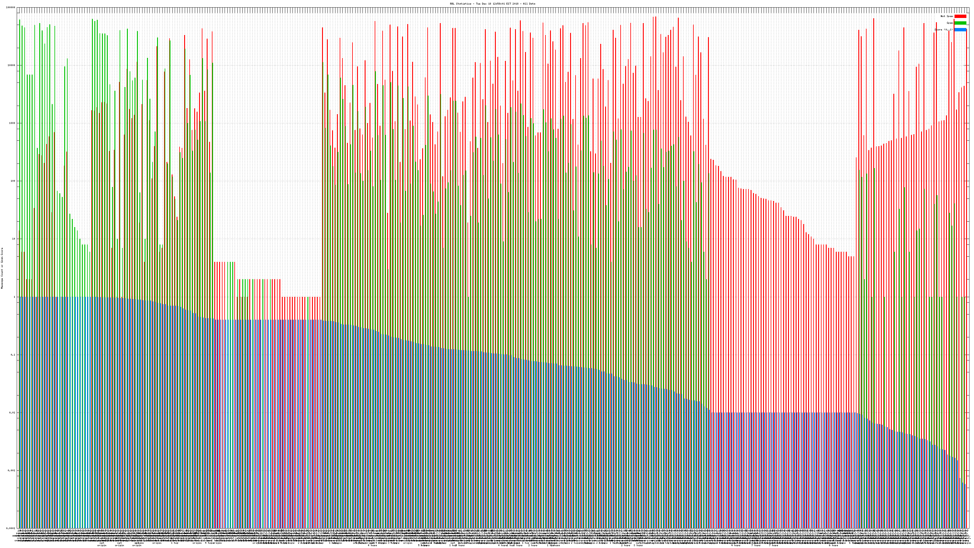Image resolution: width=974 pixels, height=548 pixels.
Task: Select the 'Spam' legend text label
Action: point(950,23)
